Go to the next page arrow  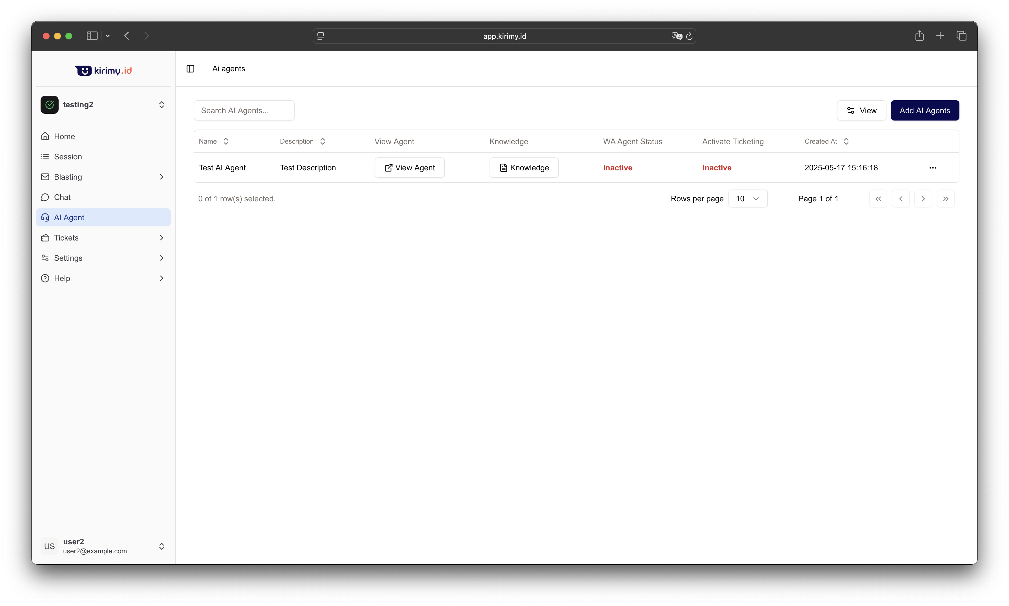coord(923,199)
